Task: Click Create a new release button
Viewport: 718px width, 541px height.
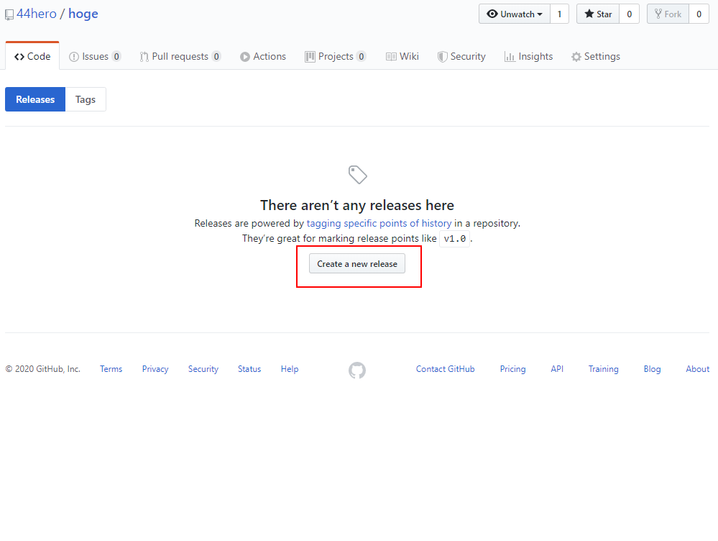Action: pyautogui.click(x=357, y=263)
